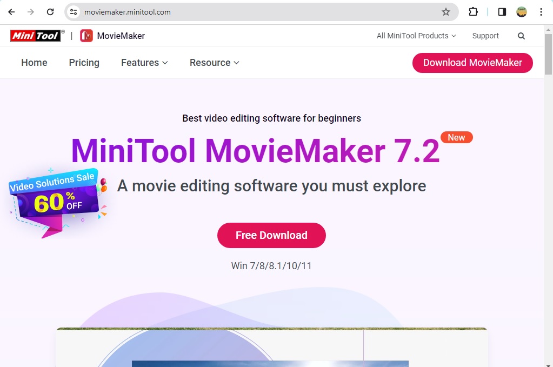Bookmark this page with star icon
The width and height of the screenshot is (553, 367).
446,12
